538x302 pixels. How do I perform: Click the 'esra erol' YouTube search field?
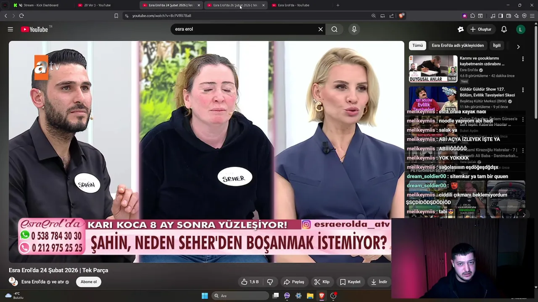[x=245, y=29]
